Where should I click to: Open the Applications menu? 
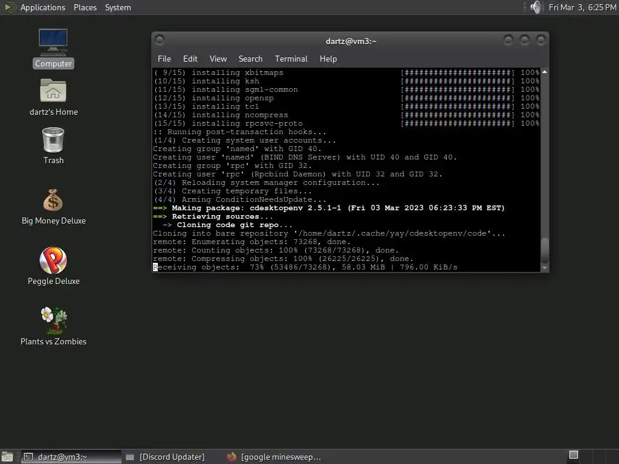point(43,7)
